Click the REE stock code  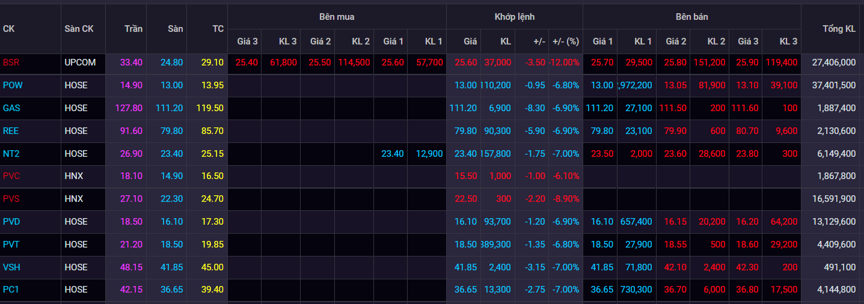pyautogui.click(x=11, y=131)
